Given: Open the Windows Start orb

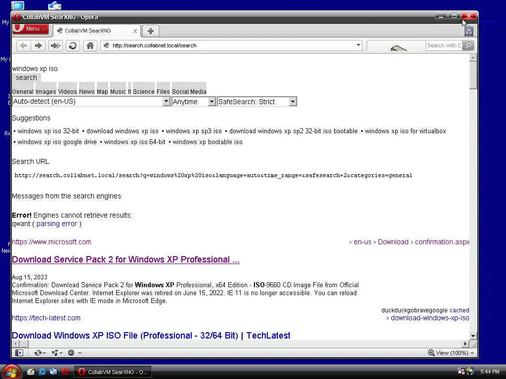Looking at the screenshot, I should 12,372.
